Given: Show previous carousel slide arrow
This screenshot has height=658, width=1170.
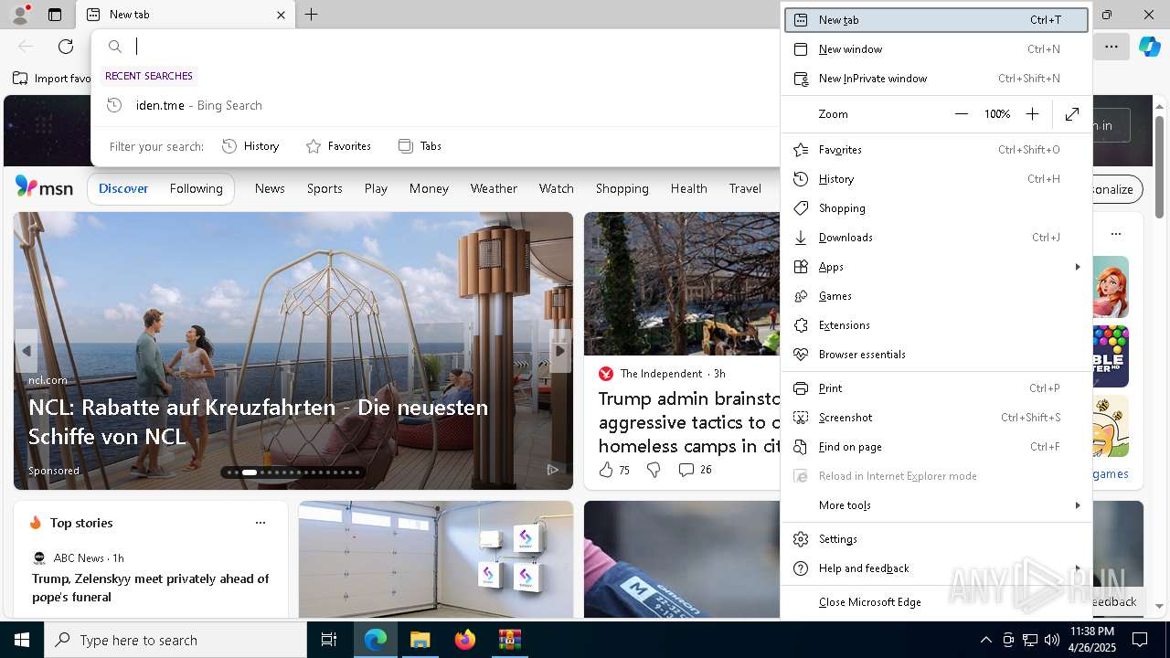Looking at the screenshot, I should pyautogui.click(x=27, y=350).
